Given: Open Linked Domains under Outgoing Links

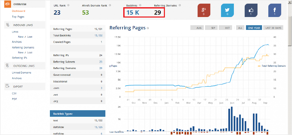Looking at the screenshot, I should [21, 73].
